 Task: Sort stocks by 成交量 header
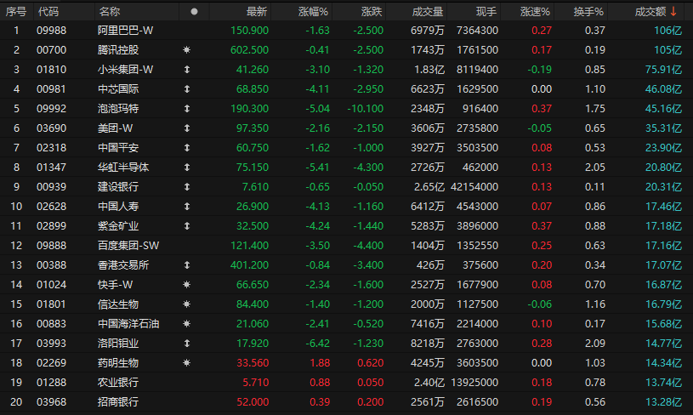click(428, 11)
